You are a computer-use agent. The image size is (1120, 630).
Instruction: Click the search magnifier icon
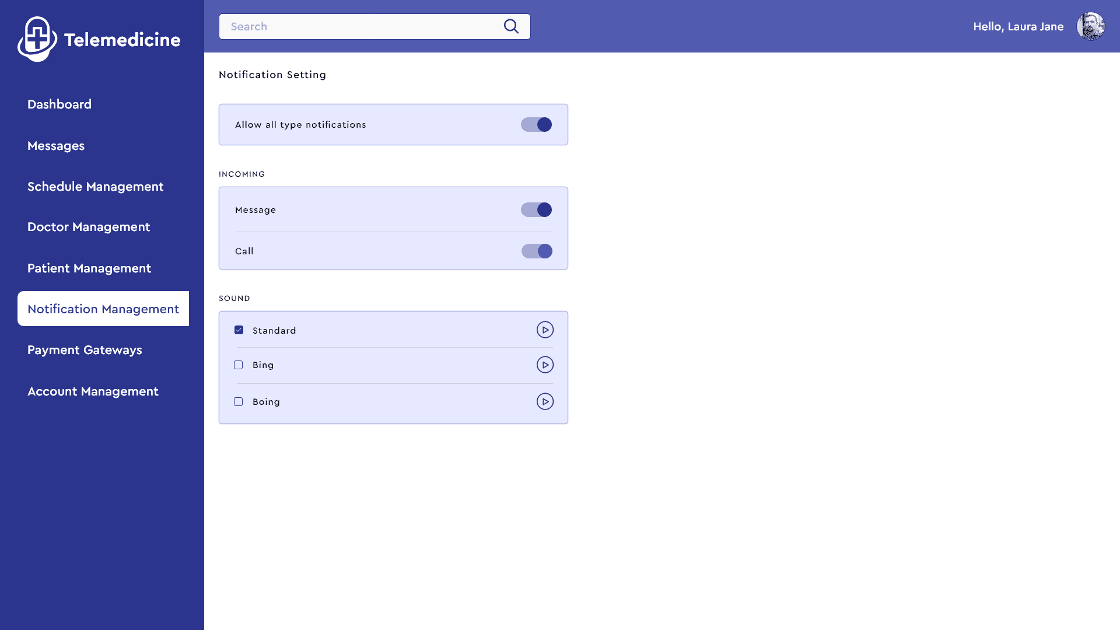pos(511,26)
